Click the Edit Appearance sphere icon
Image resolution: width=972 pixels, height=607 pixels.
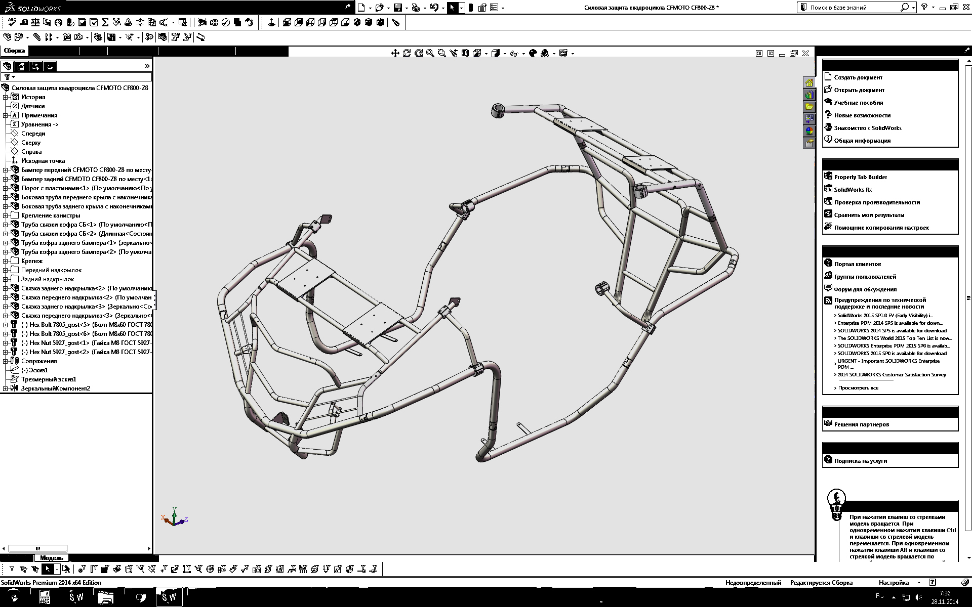[x=533, y=53]
